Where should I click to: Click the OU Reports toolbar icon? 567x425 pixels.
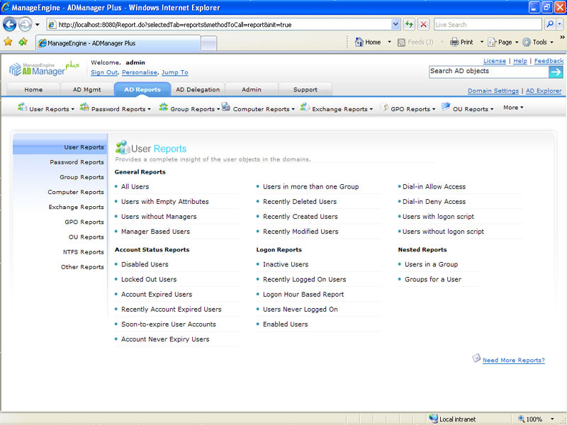[446, 107]
